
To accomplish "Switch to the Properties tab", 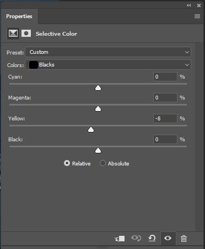I will 19,16.
